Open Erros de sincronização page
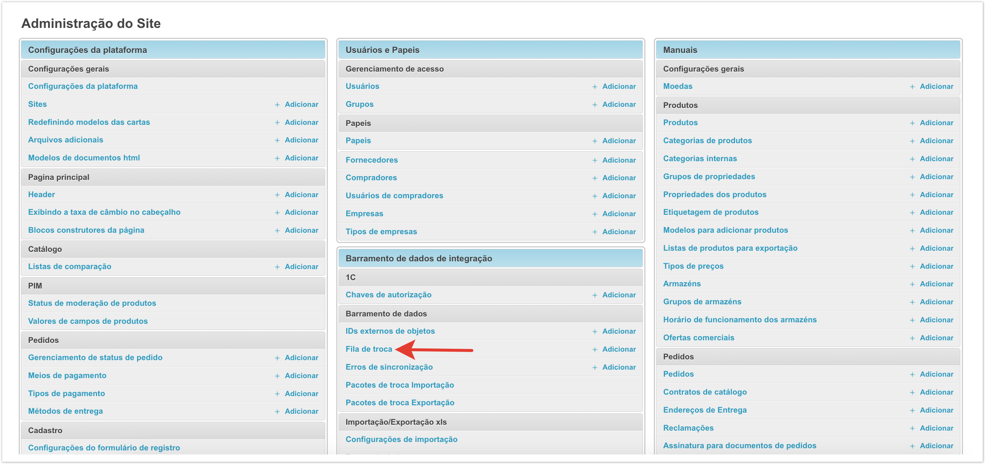The height and width of the screenshot is (464, 985). pos(389,367)
